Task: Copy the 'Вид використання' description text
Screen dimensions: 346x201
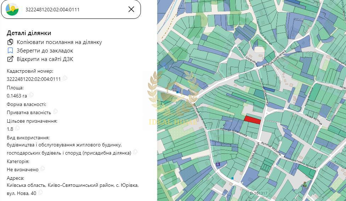Action: click(x=135, y=152)
